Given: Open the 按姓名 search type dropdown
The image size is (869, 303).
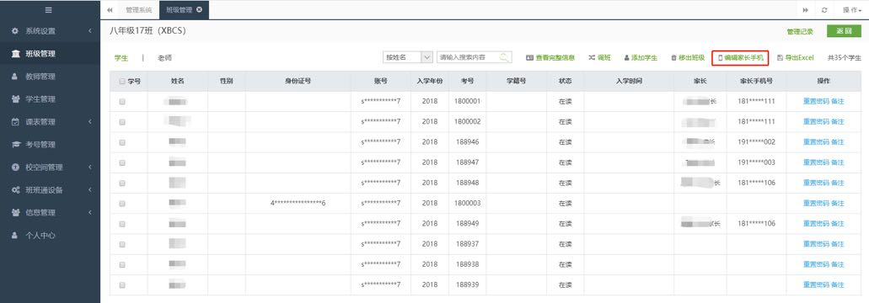Looking at the screenshot, I should (407, 57).
